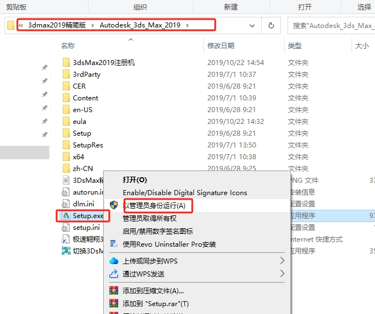Click the 3DsMax PNG file icon

66,180
